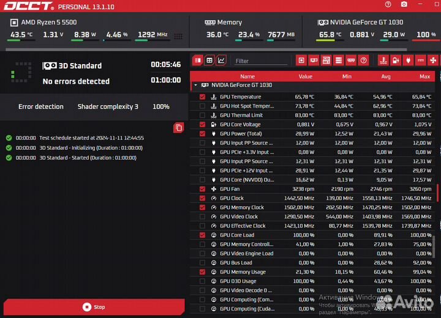Enable the GPU Hot Spot Temperature checkbox

pyautogui.click(x=202, y=106)
